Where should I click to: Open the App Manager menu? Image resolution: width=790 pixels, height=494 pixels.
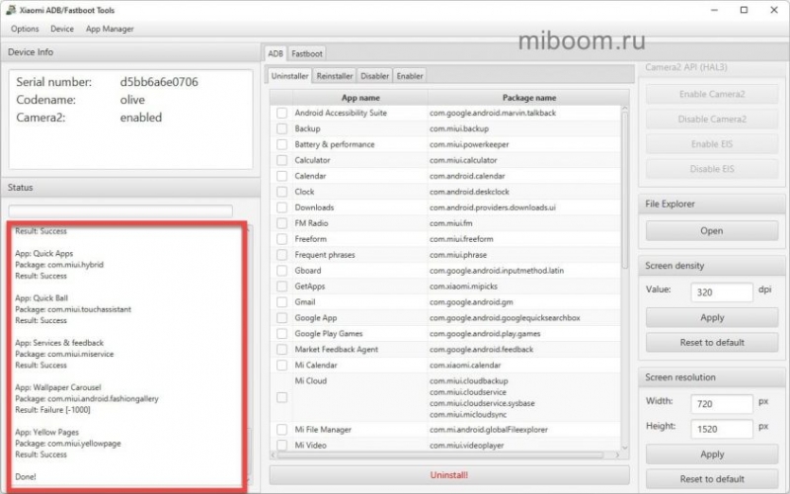pyautogui.click(x=110, y=29)
